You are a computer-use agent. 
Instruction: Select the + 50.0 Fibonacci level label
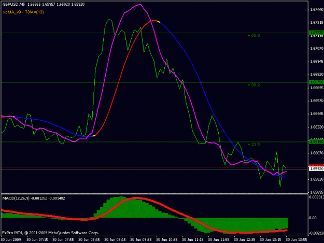pos(253,36)
